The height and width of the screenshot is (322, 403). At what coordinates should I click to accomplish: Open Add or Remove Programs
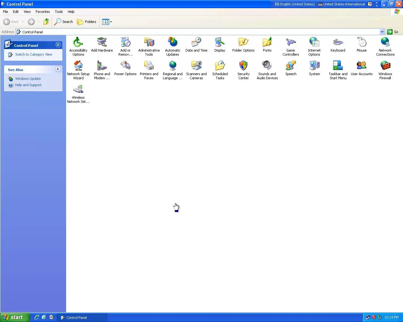point(125,46)
